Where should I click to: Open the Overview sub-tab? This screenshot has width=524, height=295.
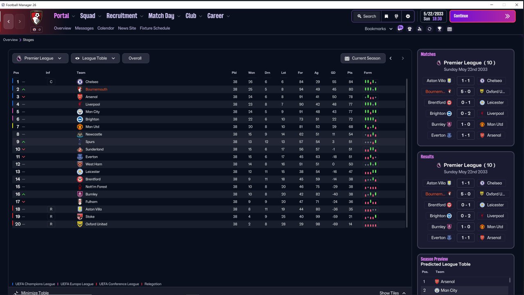point(63,28)
